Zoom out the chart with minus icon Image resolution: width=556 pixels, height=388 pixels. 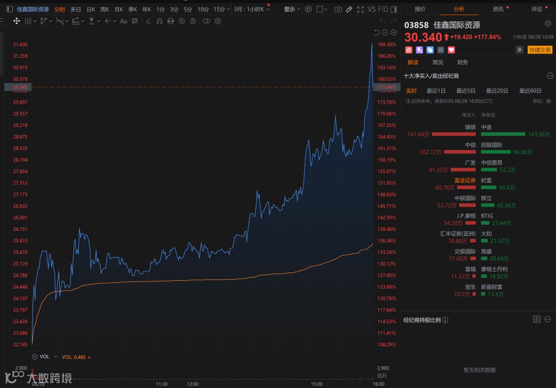(x=385, y=32)
